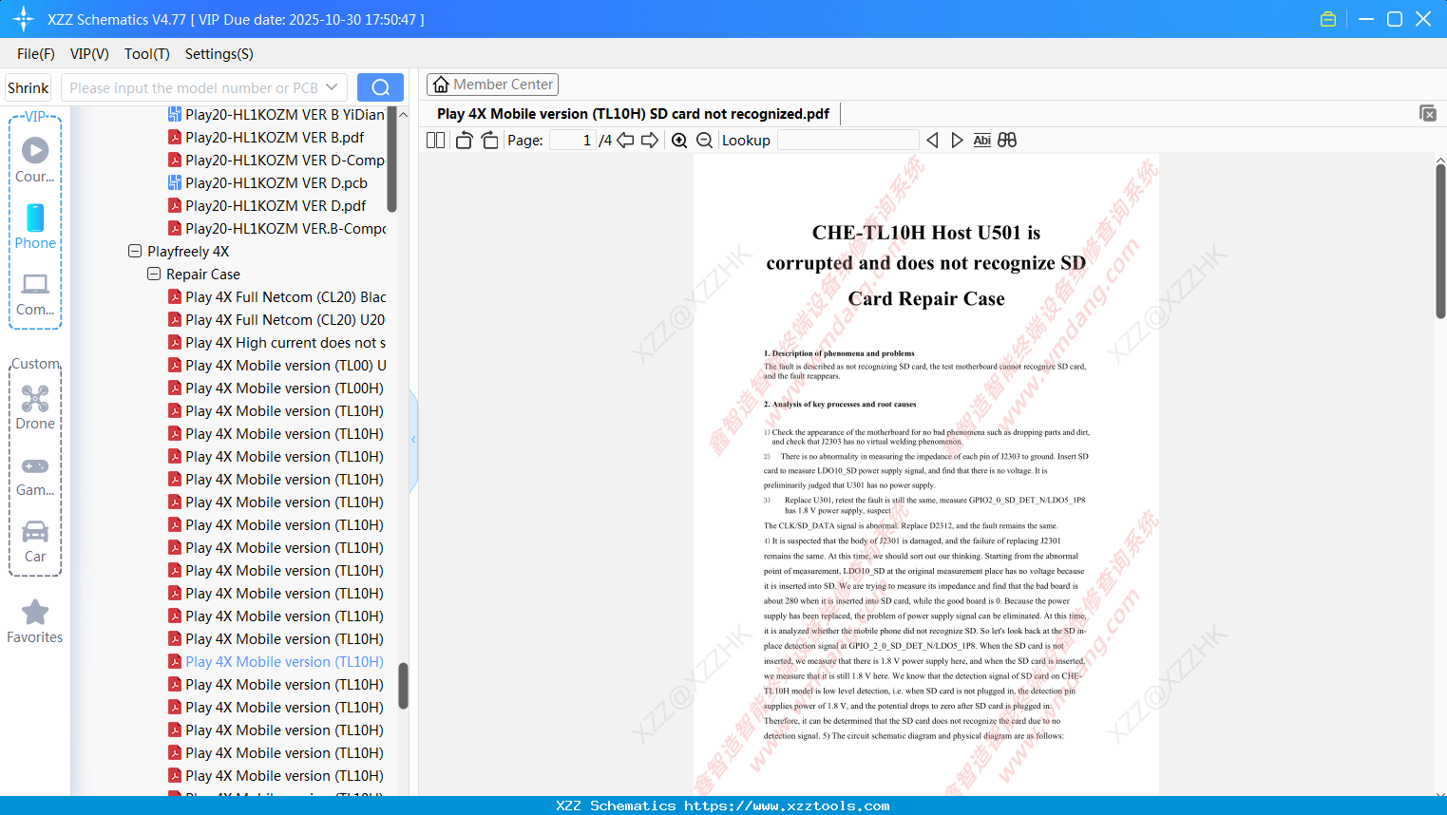
Task: Open the Drone category
Action: coord(35,407)
